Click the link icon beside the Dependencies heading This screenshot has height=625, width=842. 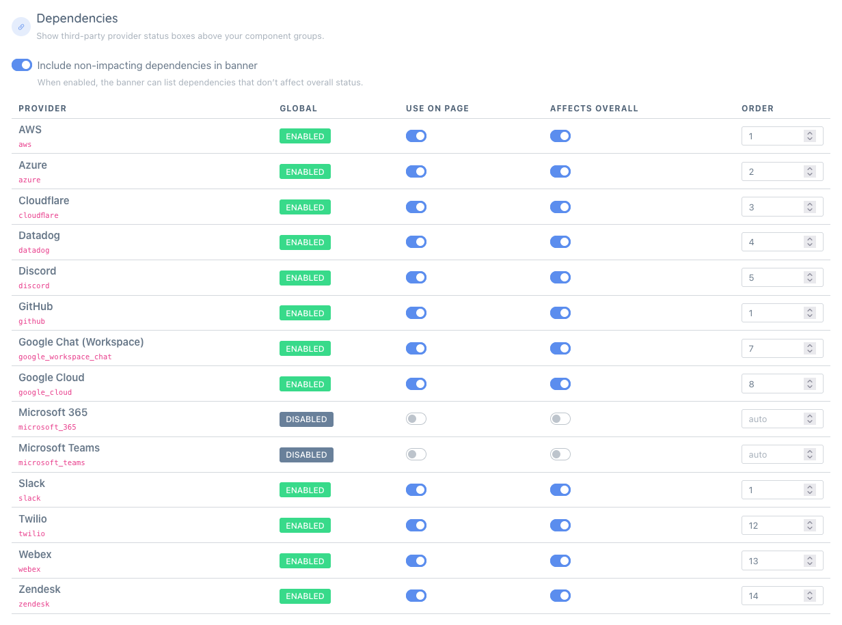coord(21,26)
